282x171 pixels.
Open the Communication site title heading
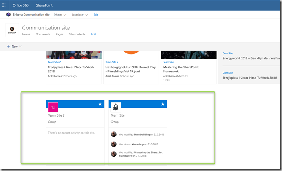(x=46, y=28)
